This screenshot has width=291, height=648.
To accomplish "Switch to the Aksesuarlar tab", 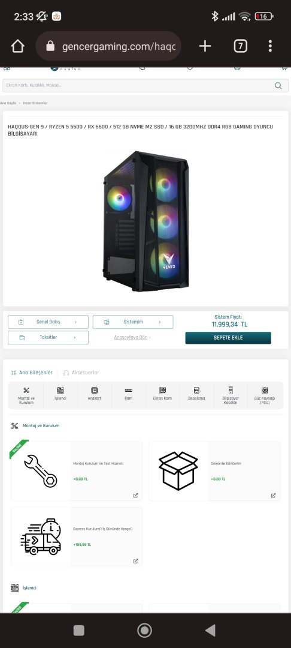I will (81, 373).
